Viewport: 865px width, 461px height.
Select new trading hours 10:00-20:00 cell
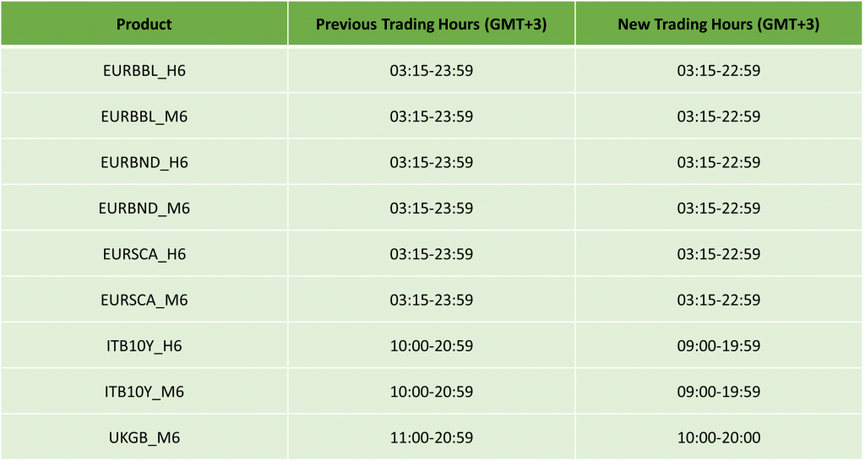point(719,437)
